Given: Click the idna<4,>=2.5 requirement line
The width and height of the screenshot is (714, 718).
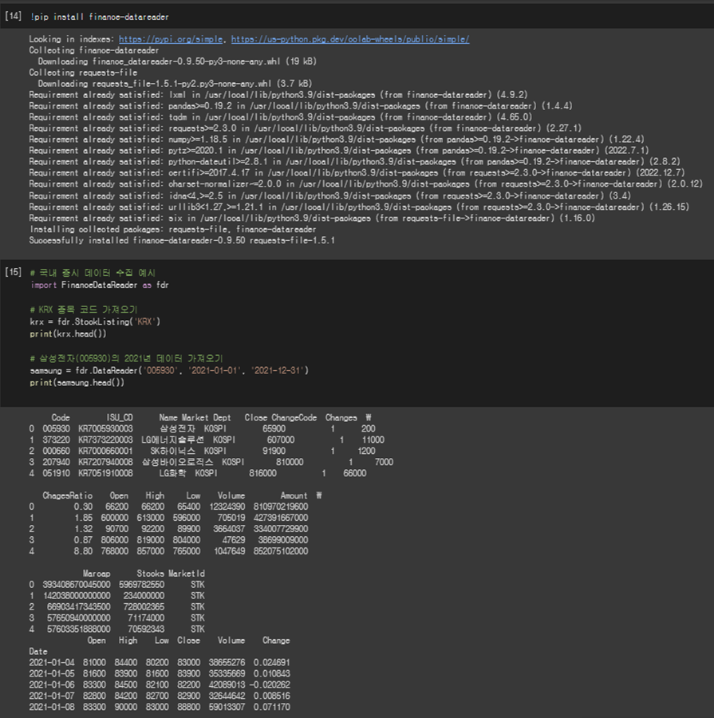Looking at the screenshot, I should (x=330, y=195).
